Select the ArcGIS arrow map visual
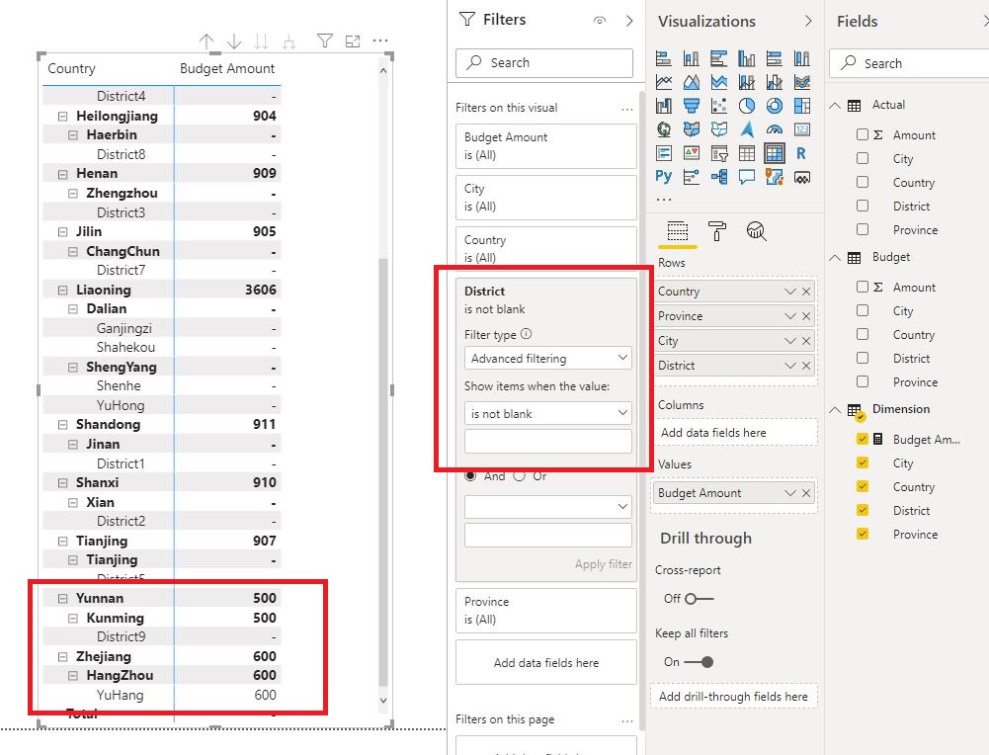The height and width of the screenshot is (755, 989). click(747, 129)
